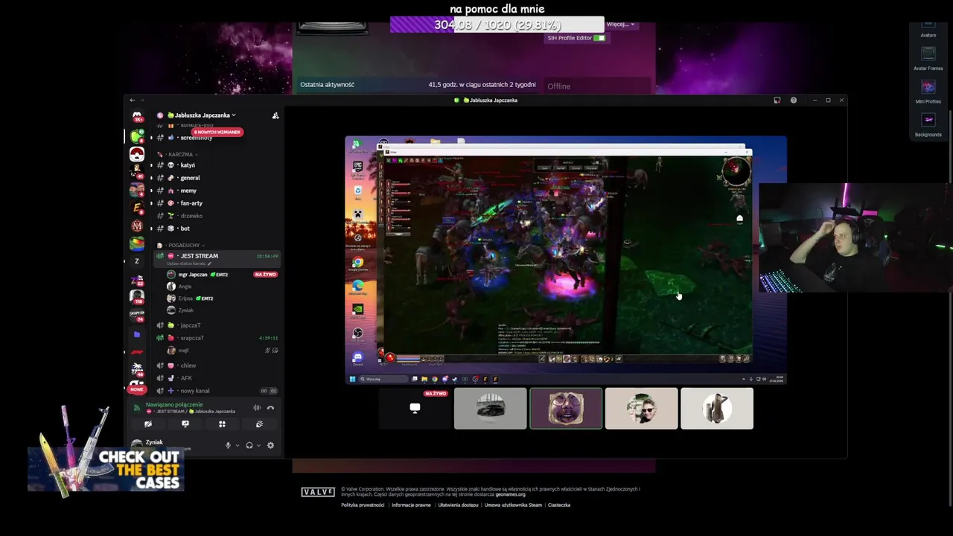Open the memy text channel
Viewport: 953px width, 536px height.
click(x=217, y=191)
